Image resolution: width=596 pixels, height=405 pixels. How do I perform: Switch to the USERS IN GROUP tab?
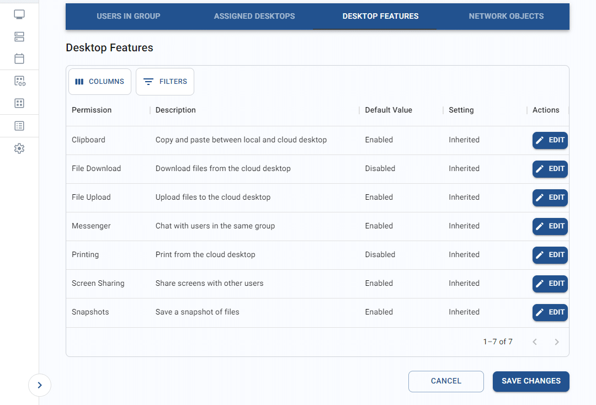(128, 16)
